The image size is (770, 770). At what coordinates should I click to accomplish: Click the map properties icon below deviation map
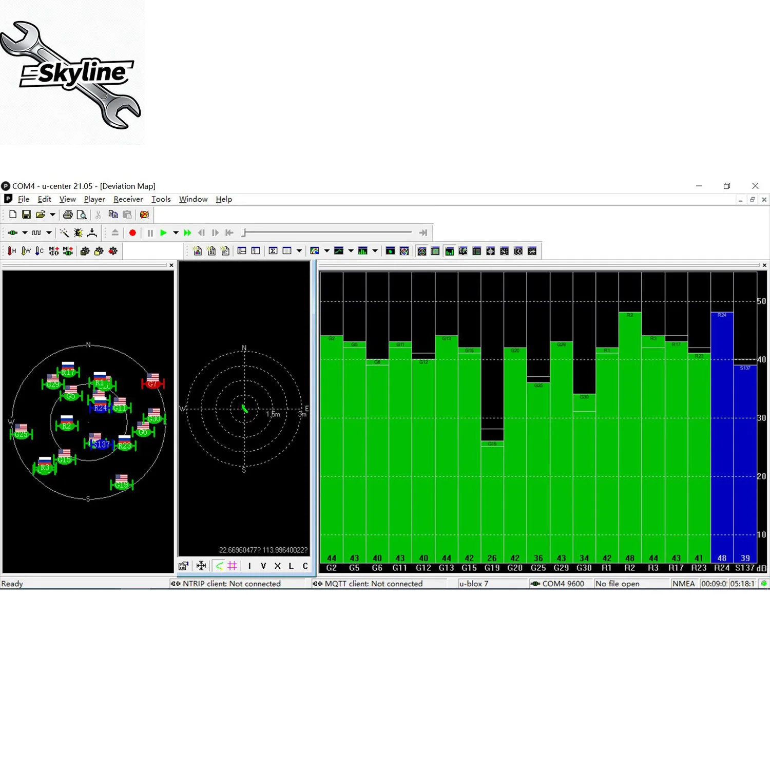[183, 566]
